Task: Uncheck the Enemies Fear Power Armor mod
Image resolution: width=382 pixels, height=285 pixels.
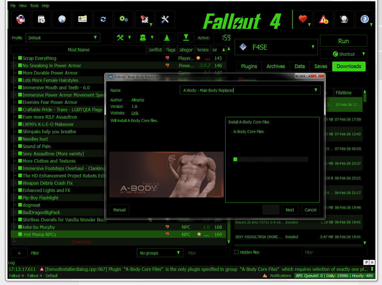Action: tap(20, 102)
